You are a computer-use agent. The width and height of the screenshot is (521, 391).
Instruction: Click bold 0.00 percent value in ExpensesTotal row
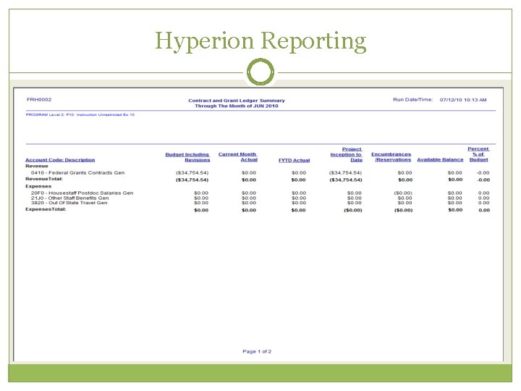tap(484, 210)
